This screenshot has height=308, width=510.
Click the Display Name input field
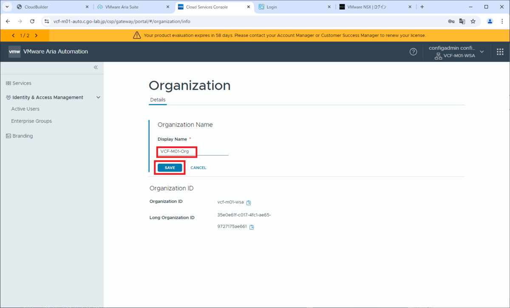pos(193,151)
